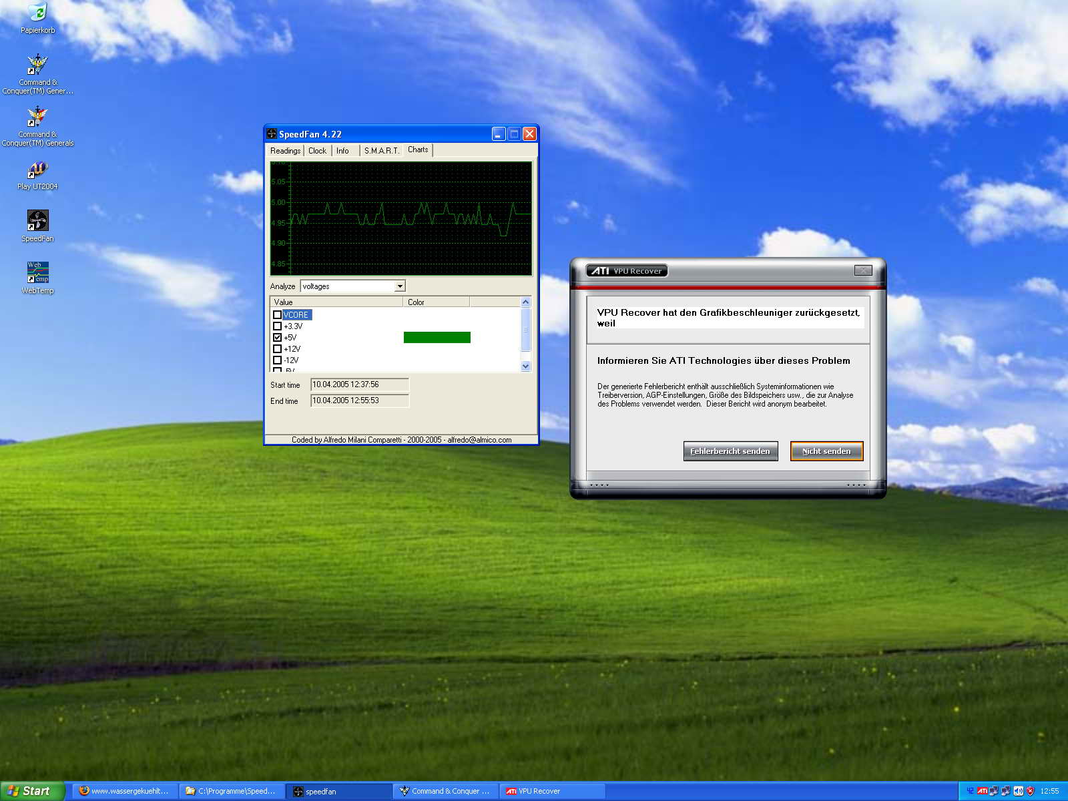Select the Command & Conquer Generals desktop shortcut
The height and width of the screenshot is (801, 1068).
(x=37, y=125)
